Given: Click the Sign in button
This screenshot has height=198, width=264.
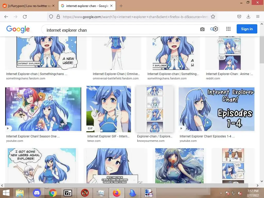Looking at the screenshot, I should pyautogui.click(x=247, y=29).
